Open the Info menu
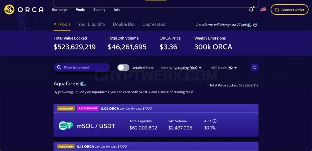This screenshot has width=312, height=151. coord(117,10)
